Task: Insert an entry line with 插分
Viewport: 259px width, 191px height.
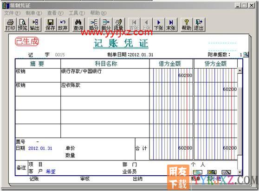Action: point(93,25)
